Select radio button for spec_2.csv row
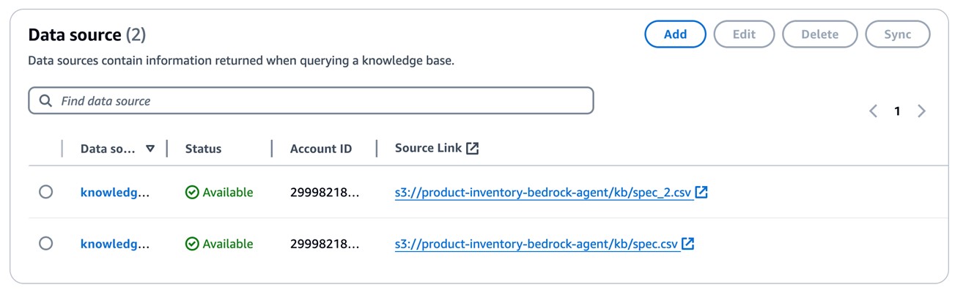 (x=45, y=192)
